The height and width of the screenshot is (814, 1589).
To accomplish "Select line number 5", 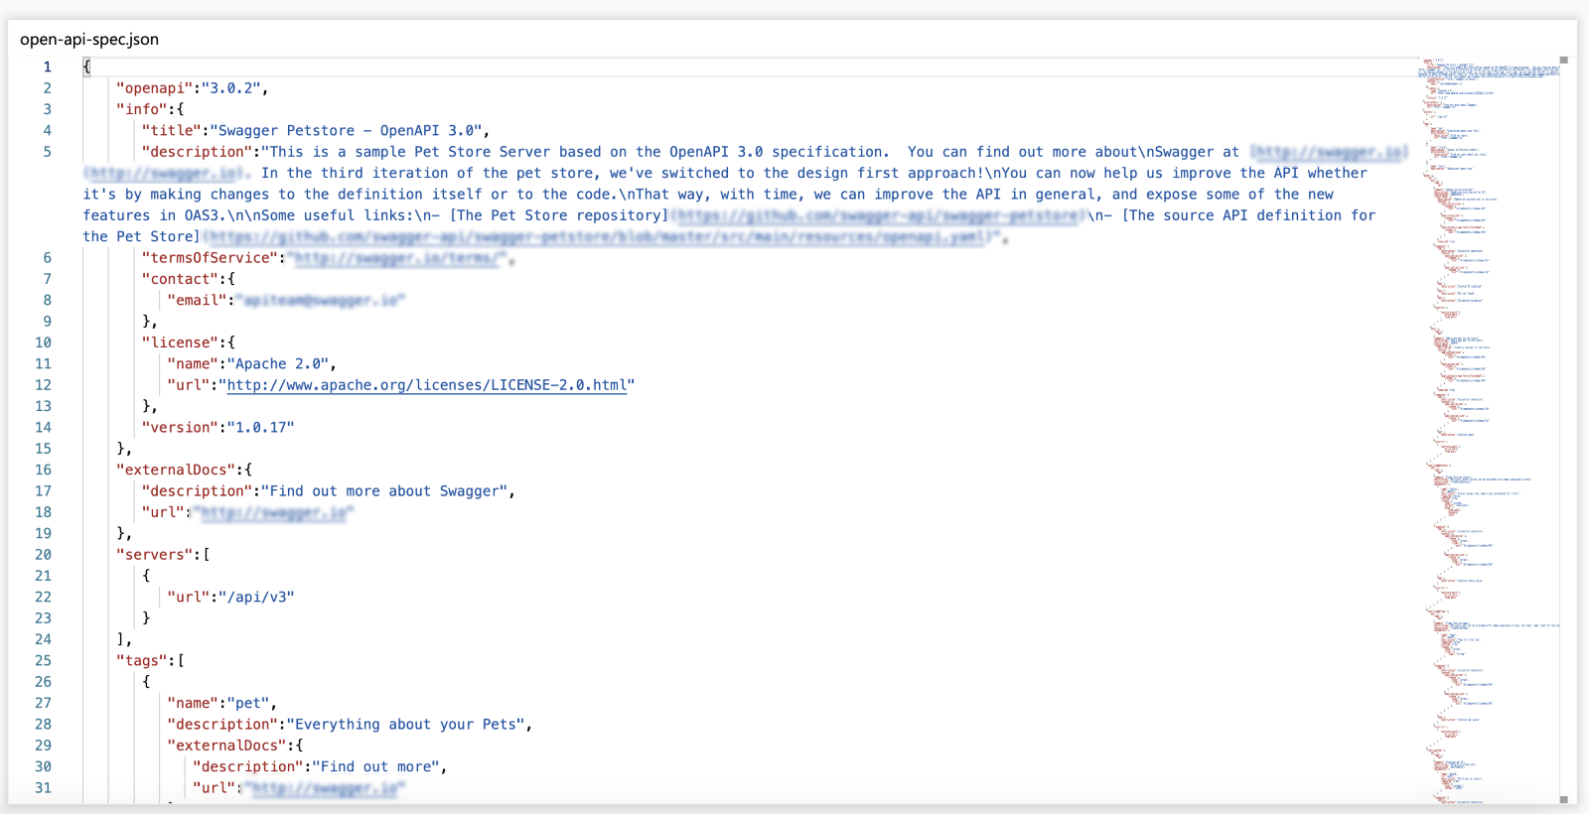I will click(x=47, y=152).
